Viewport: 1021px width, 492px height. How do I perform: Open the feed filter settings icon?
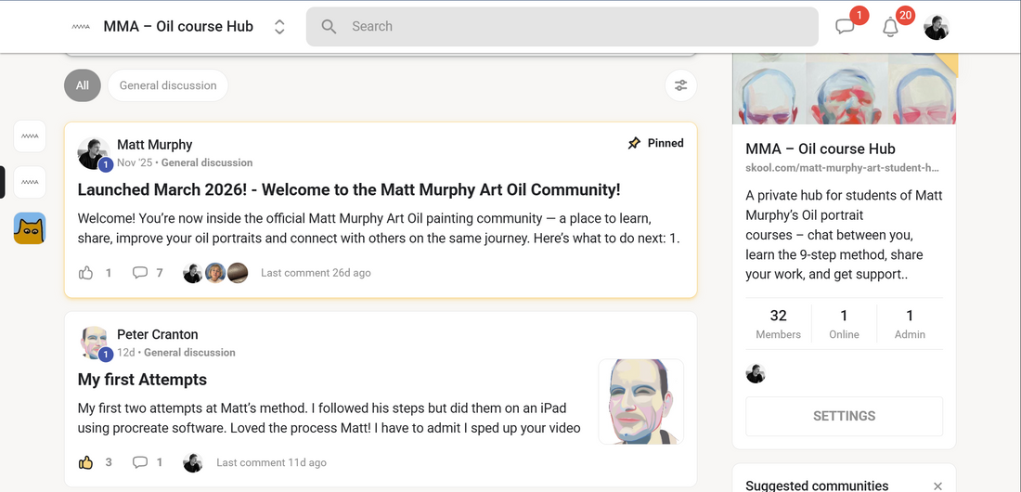tap(681, 85)
